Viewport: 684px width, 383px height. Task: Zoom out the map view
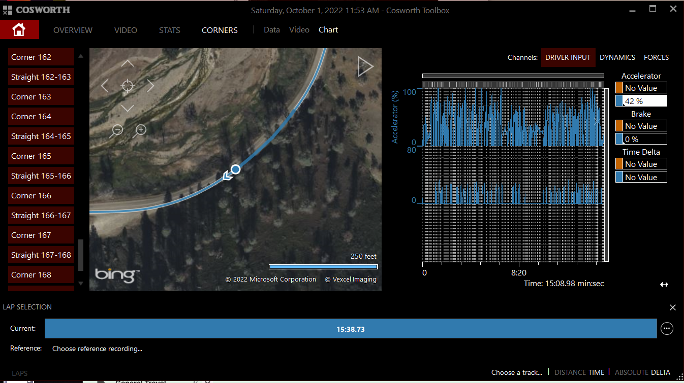pos(116,131)
